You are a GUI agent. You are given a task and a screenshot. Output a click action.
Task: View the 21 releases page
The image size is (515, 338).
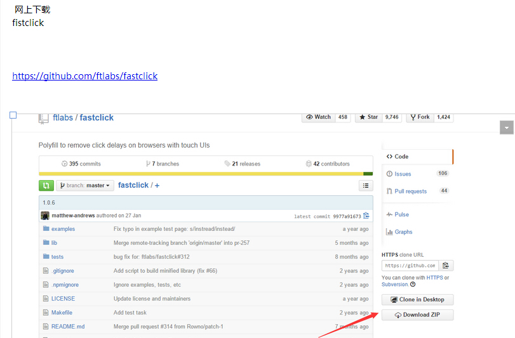coord(243,164)
